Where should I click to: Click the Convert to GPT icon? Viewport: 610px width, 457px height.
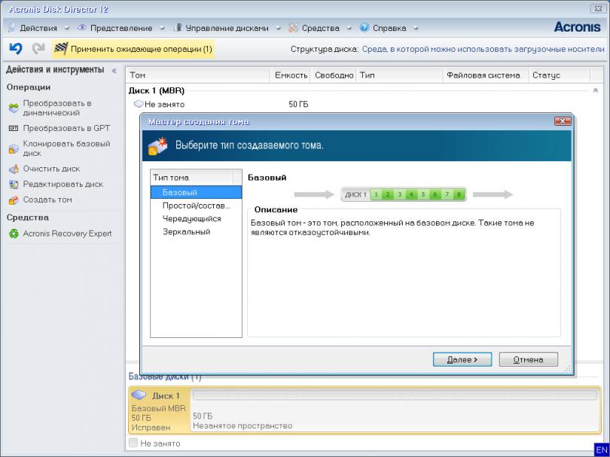point(14,128)
